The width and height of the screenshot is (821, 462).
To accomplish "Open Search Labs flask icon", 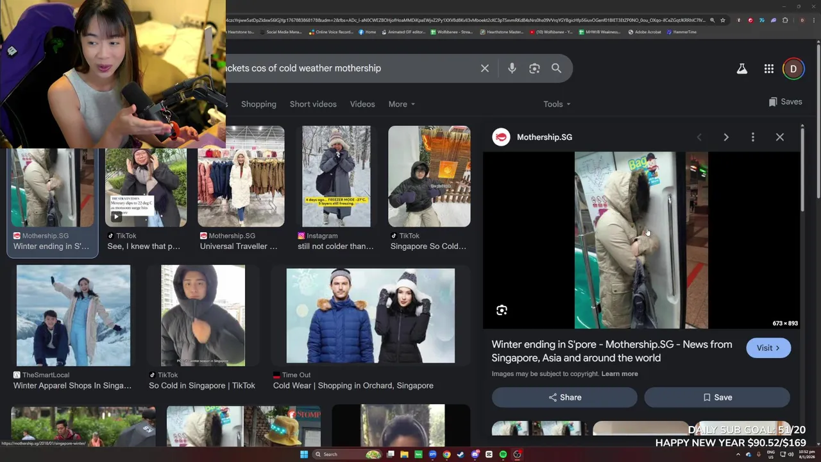I will (x=742, y=69).
